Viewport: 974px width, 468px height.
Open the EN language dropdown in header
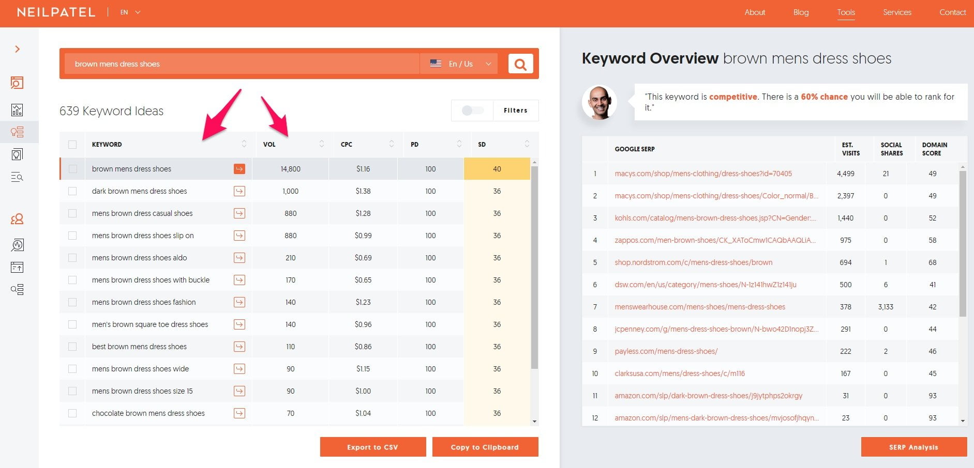pos(130,12)
